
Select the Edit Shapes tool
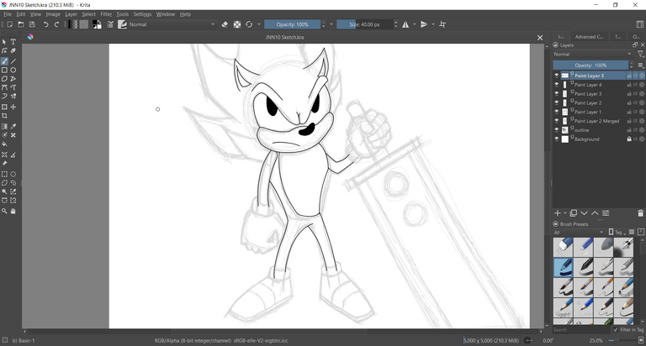click(4, 51)
